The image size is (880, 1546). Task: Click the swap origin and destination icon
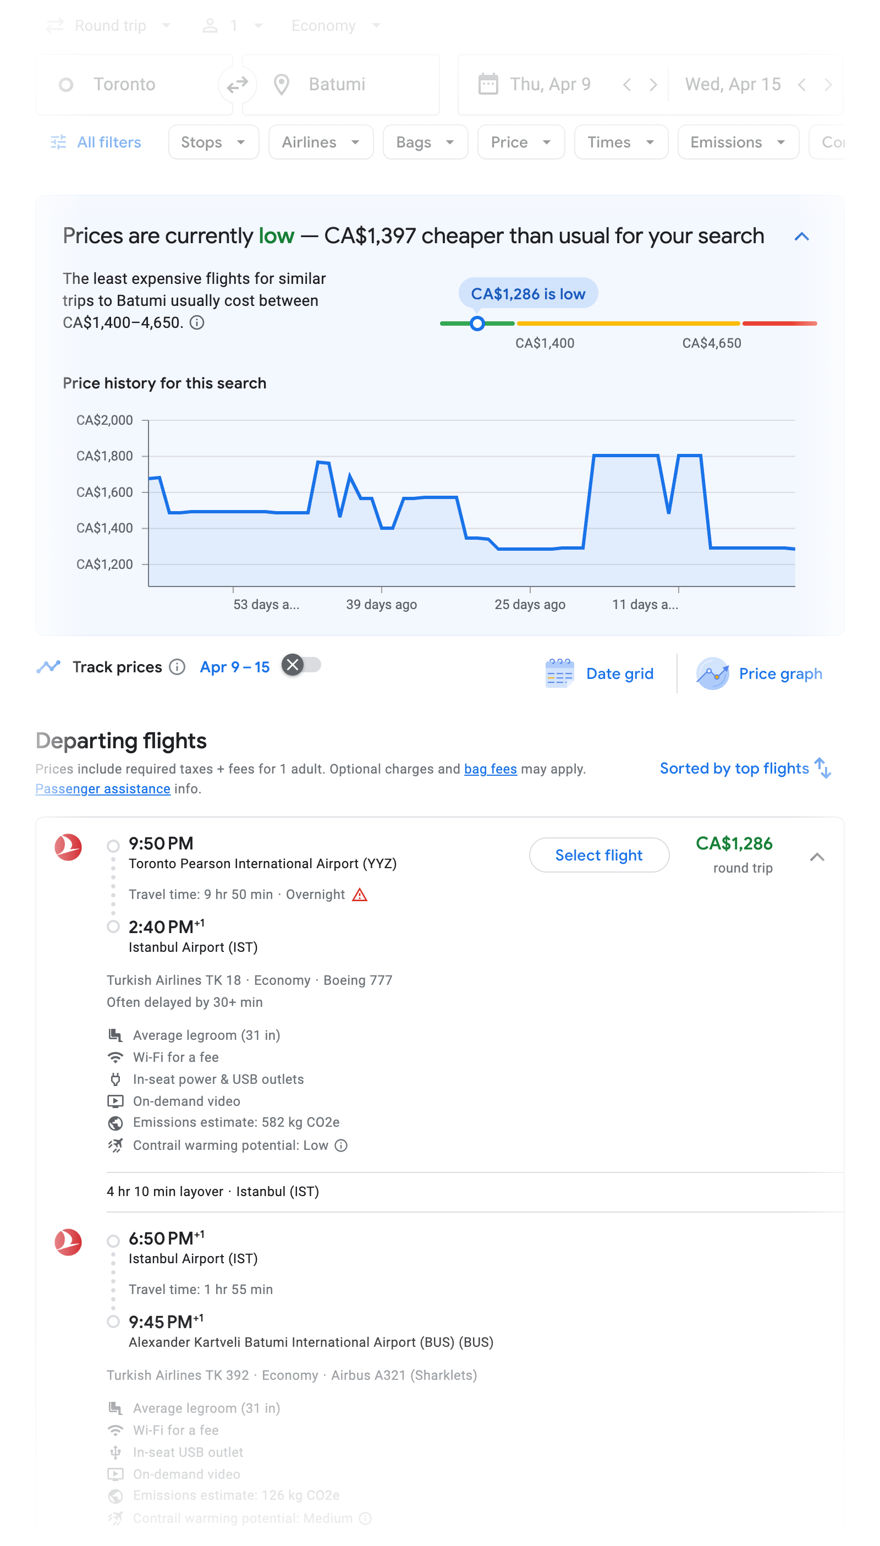click(x=237, y=84)
